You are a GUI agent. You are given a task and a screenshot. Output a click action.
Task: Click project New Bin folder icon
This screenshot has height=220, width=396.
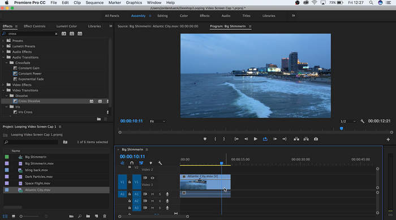88,216
